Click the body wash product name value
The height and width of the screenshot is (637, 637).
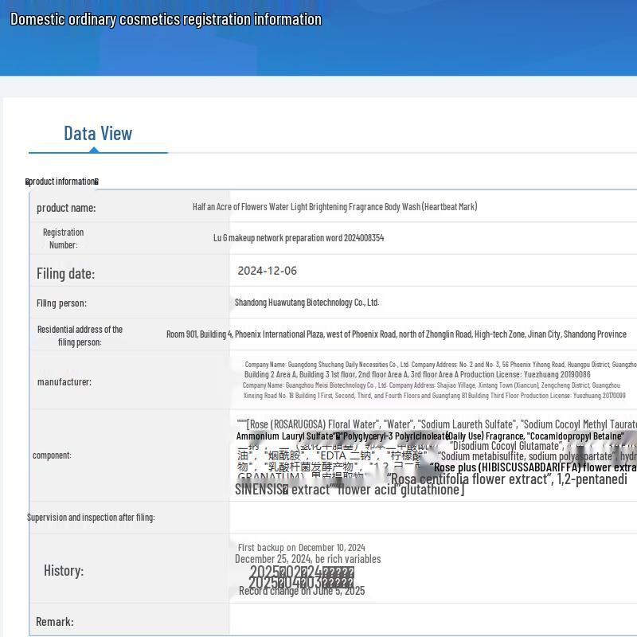pyautogui.click(x=334, y=207)
